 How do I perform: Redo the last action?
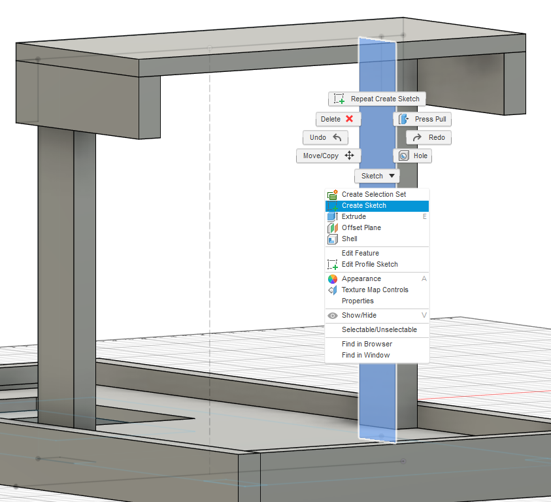(428, 137)
